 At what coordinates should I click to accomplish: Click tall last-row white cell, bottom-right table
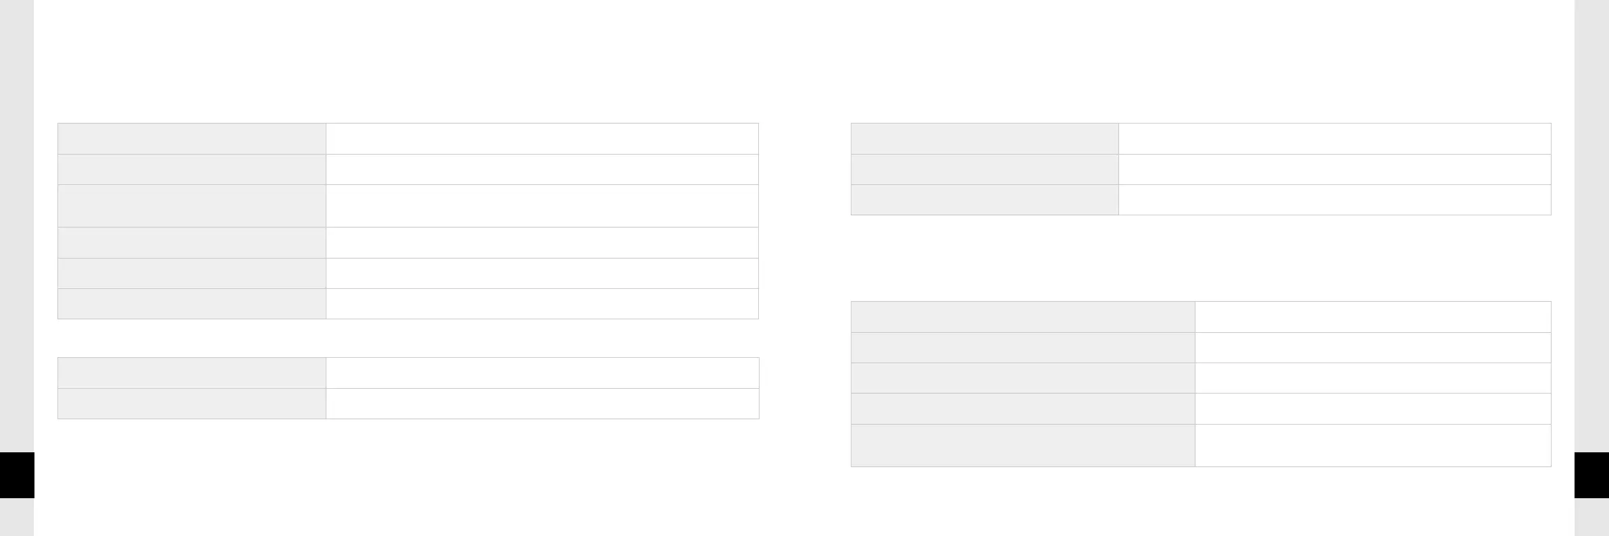click(1372, 446)
